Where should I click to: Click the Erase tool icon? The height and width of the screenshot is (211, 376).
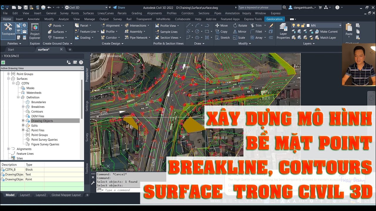pyautogui.click(x=271, y=25)
